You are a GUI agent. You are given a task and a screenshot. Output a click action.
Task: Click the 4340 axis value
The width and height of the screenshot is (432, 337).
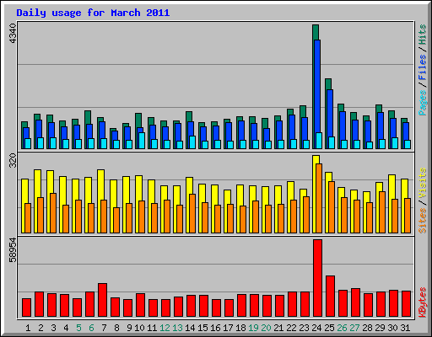[13, 33]
